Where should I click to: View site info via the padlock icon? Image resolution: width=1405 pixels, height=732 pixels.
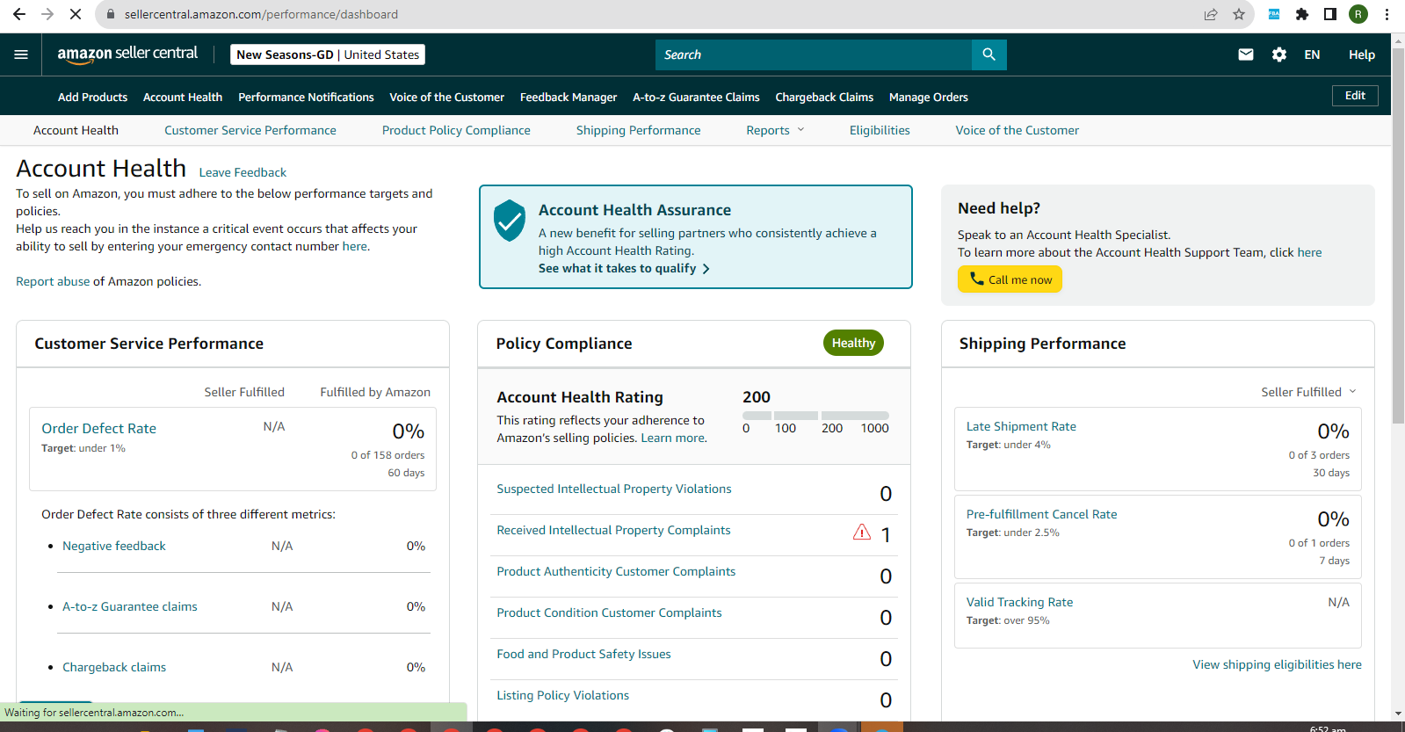click(x=110, y=14)
